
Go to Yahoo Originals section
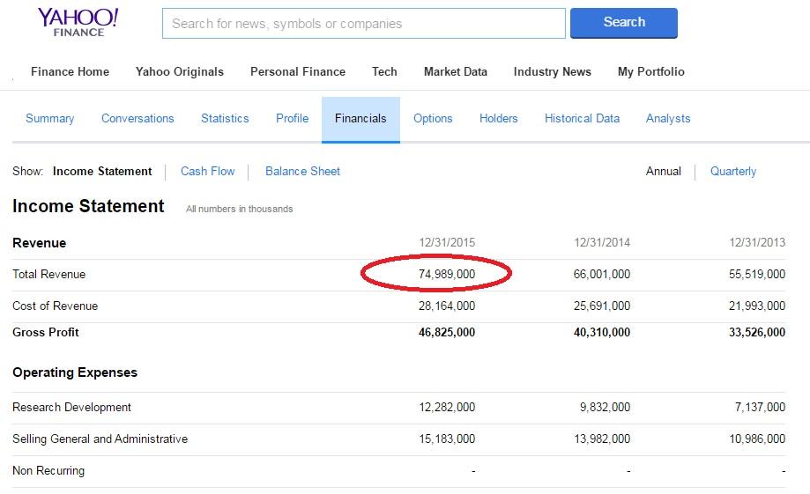[x=180, y=72]
